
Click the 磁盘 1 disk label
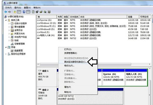[45, 71]
